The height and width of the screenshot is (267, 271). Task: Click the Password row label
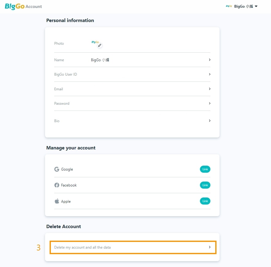(62, 103)
